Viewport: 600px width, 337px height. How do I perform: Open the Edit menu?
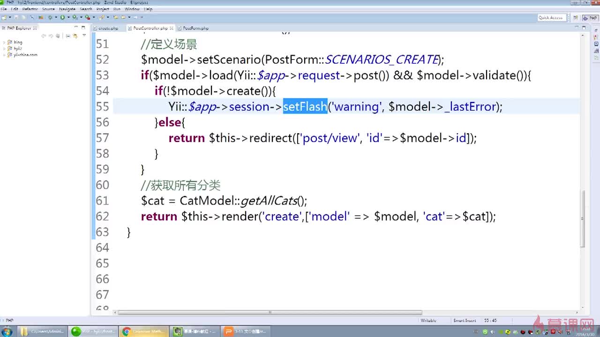click(x=15, y=9)
